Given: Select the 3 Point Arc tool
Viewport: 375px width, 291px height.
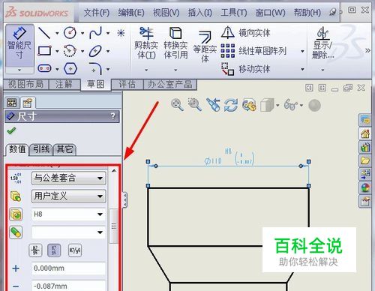Looking at the screenshot, I should coord(70,51).
